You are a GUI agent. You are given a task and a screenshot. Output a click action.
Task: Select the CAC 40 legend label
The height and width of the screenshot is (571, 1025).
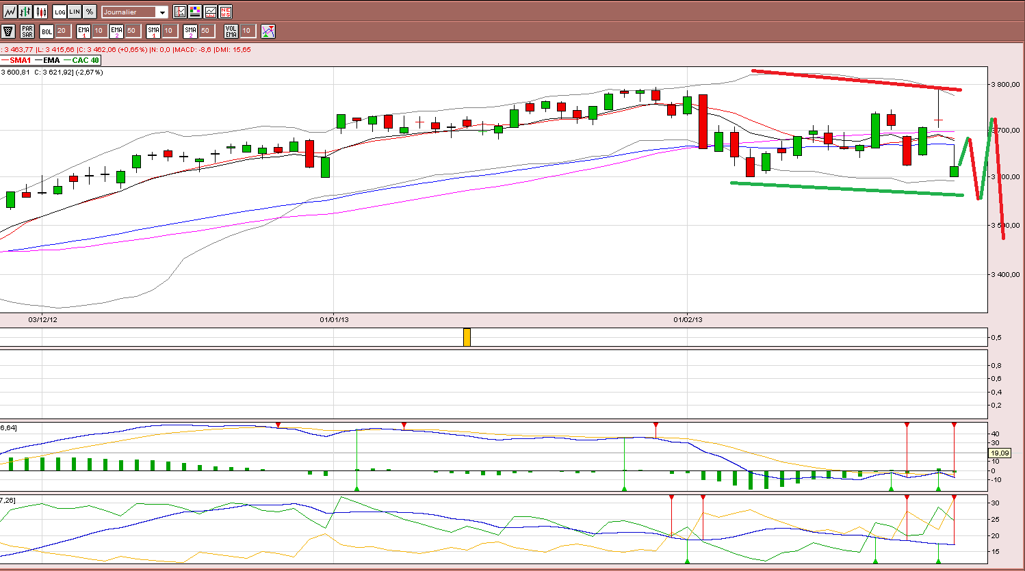click(x=86, y=60)
